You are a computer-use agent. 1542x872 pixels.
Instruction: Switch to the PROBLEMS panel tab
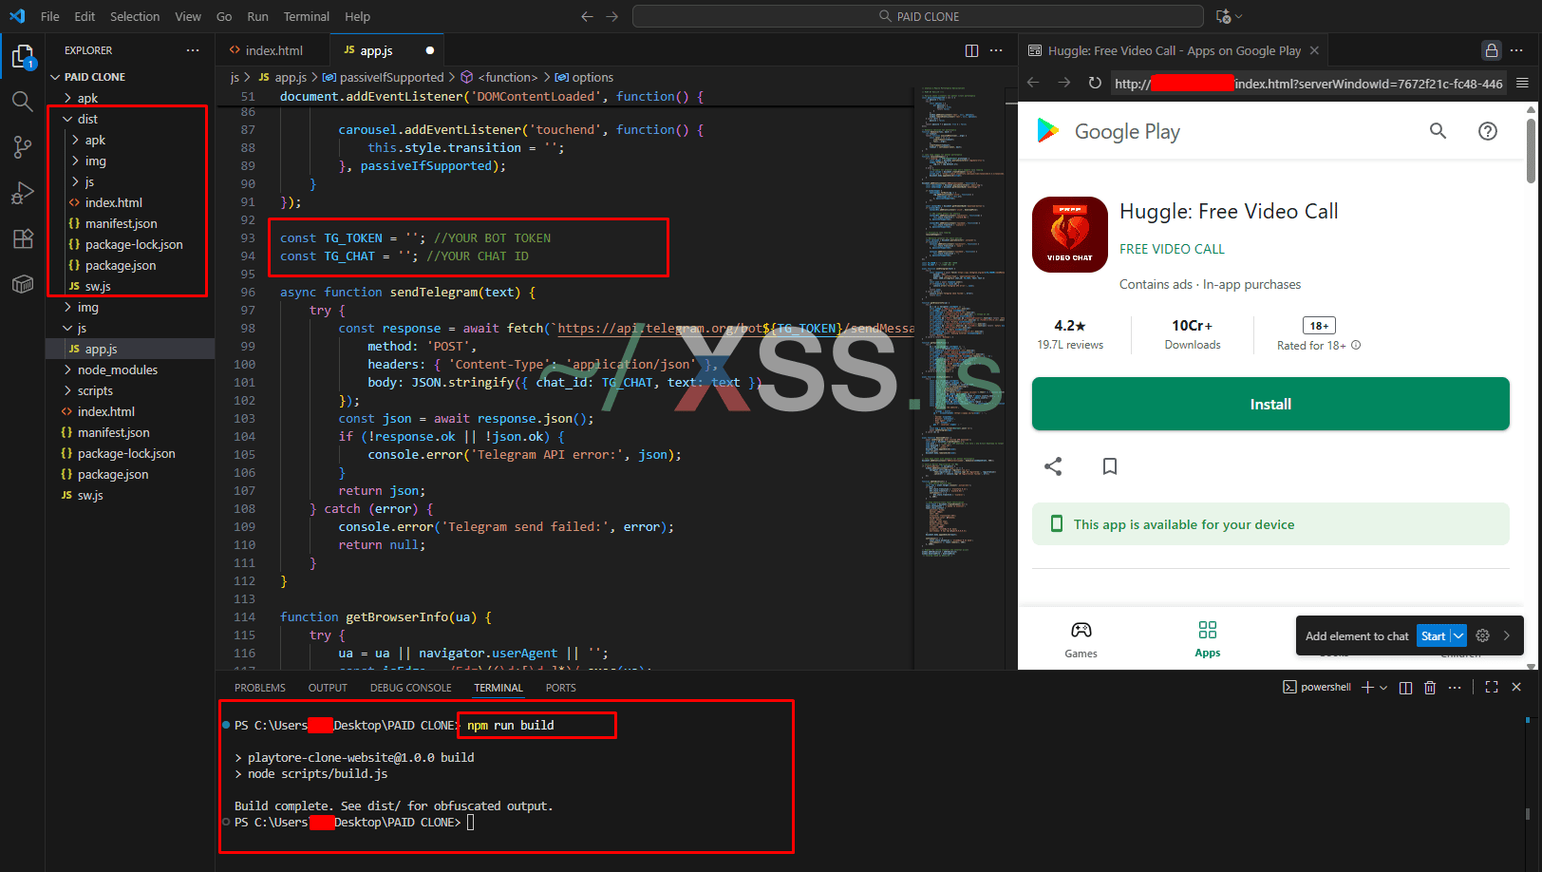tap(260, 688)
